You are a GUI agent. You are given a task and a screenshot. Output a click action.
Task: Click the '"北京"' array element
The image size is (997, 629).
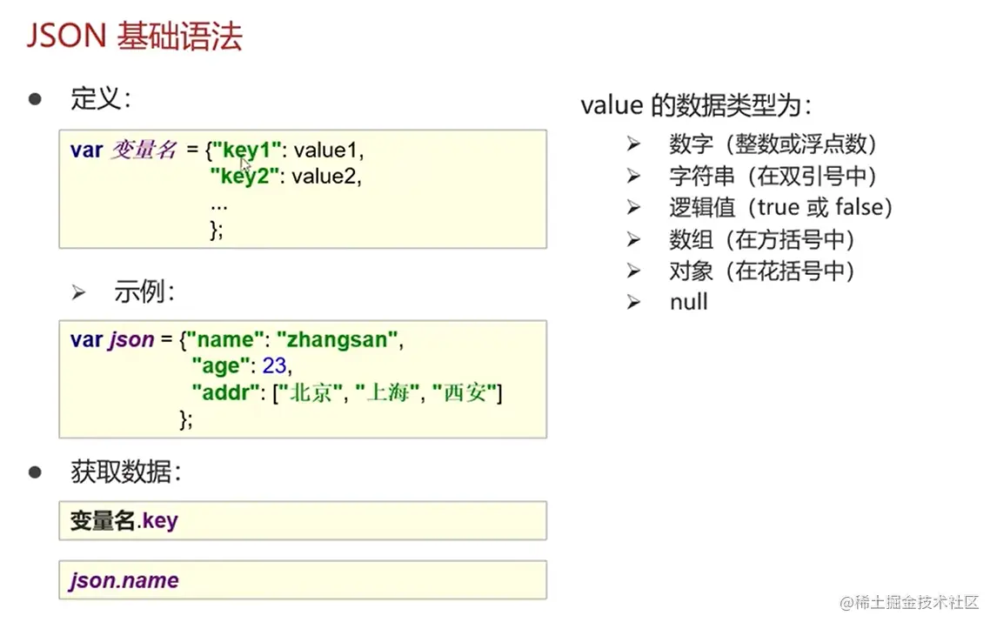tap(311, 392)
